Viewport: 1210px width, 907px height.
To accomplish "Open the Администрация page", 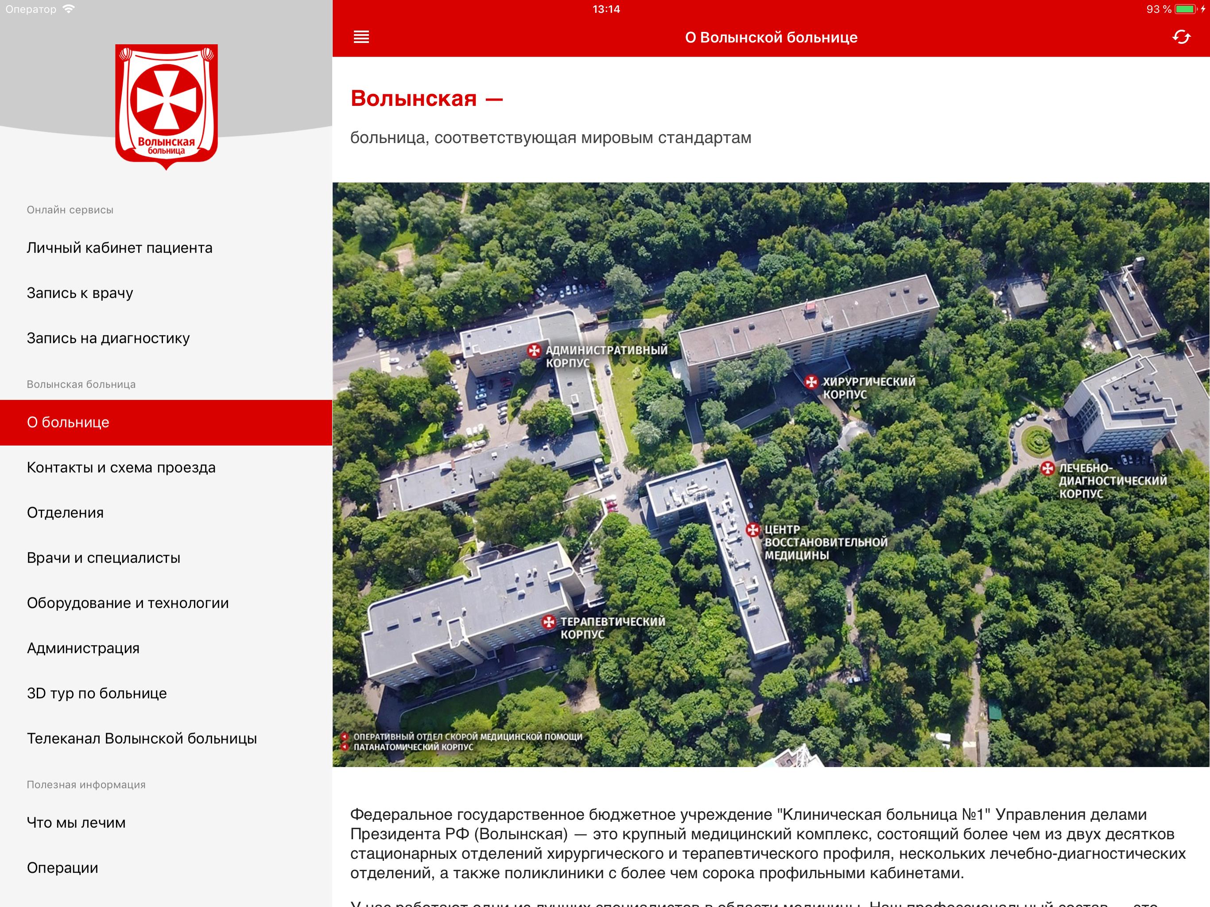I will pos(166,648).
